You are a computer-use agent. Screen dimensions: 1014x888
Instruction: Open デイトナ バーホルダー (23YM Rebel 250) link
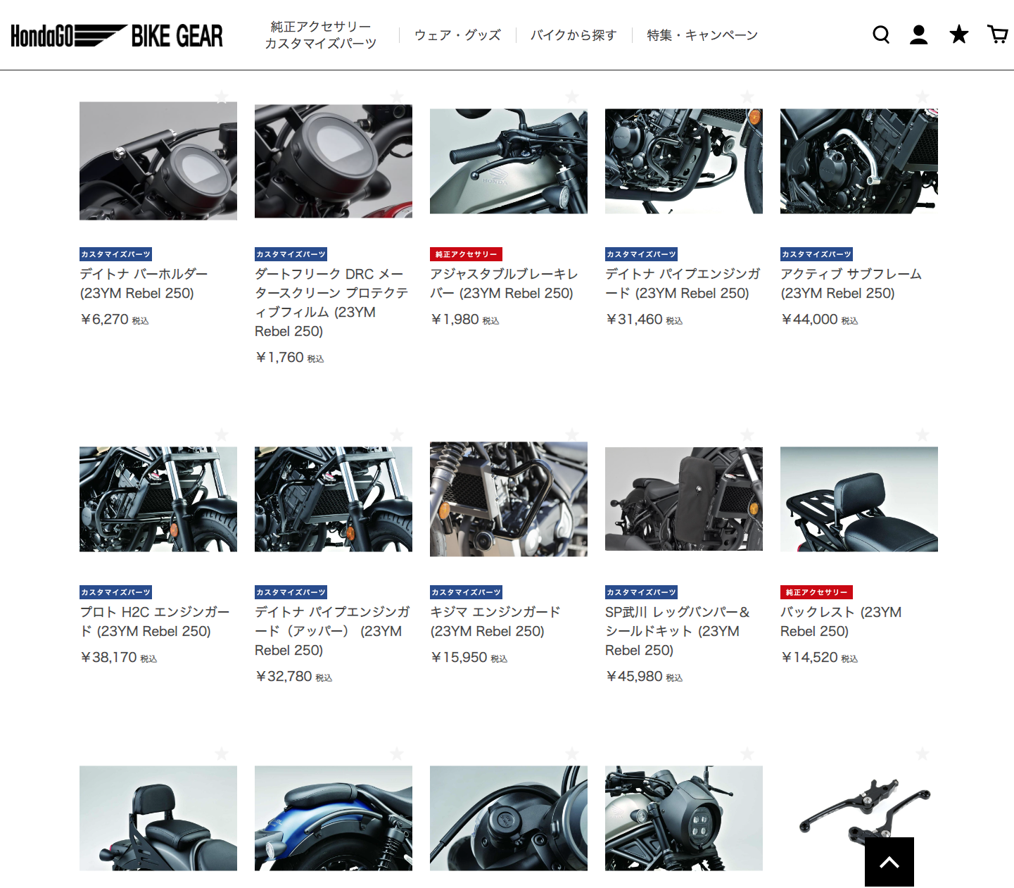(x=144, y=283)
